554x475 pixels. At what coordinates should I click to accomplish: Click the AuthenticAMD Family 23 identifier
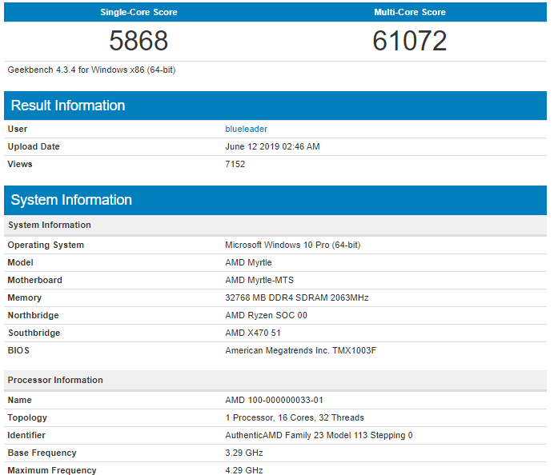click(x=319, y=436)
